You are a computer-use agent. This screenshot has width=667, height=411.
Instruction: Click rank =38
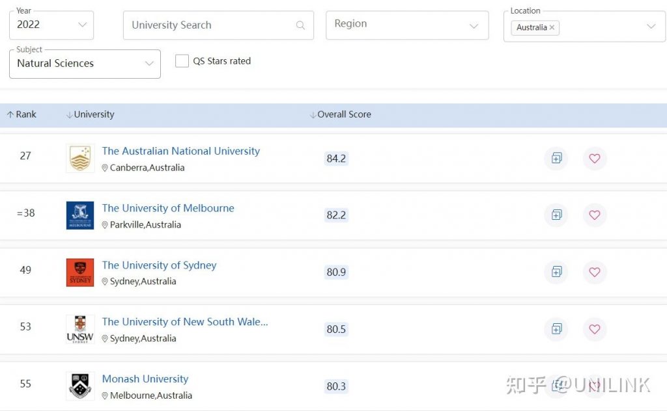pyautogui.click(x=25, y=213)
